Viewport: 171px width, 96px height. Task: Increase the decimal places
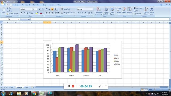coord(89,13)
